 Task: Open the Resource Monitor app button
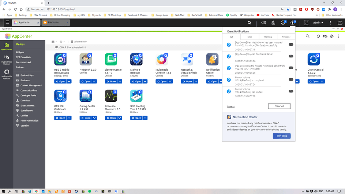(111, 118)
